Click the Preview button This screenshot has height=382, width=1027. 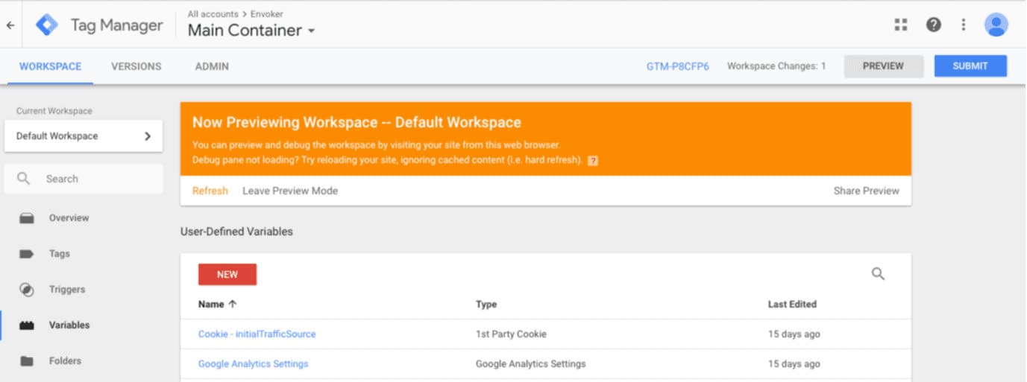tap(883, 66)
